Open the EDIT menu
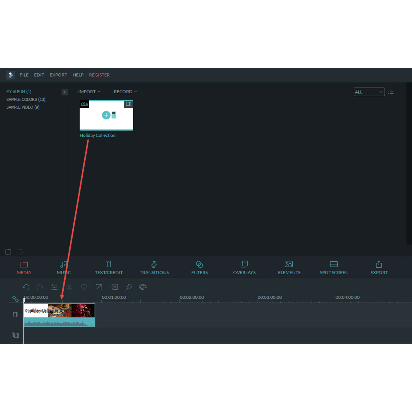This screenshot has height=412, width=412. click(39, 75)
